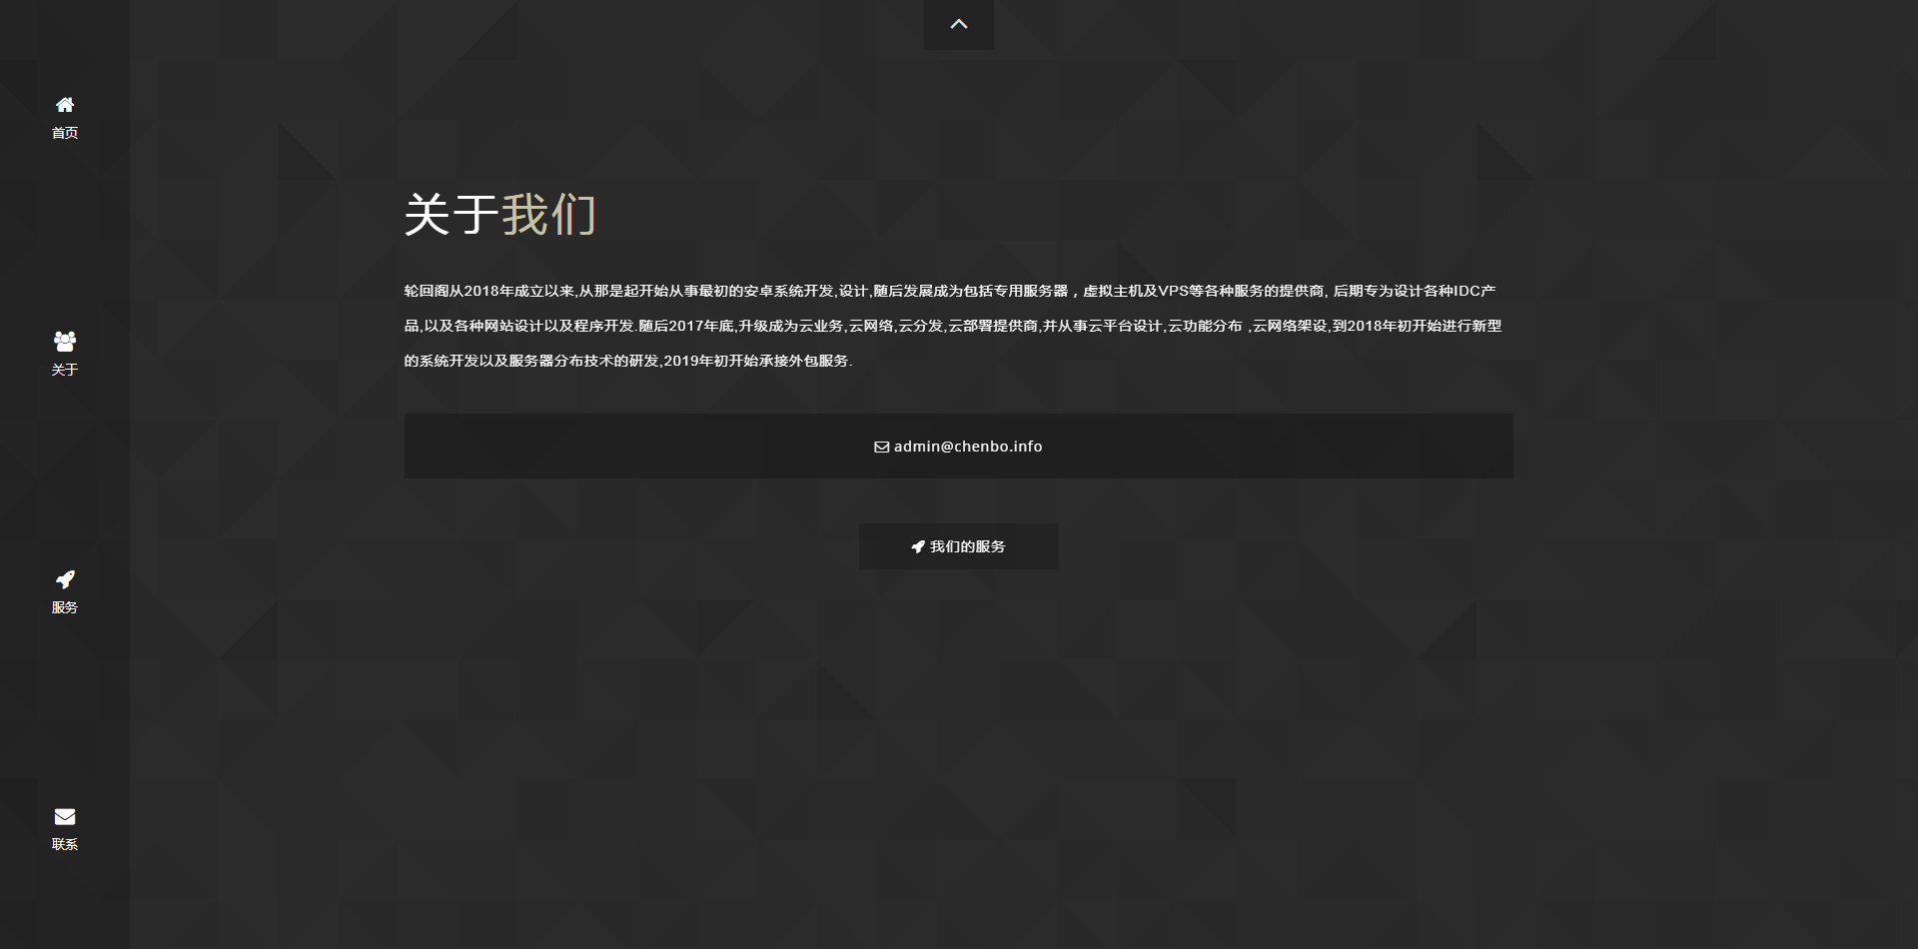Select the 关于 label in the sidebar
The height and width of the screenshot is (949, 1918).
[65, 370]
